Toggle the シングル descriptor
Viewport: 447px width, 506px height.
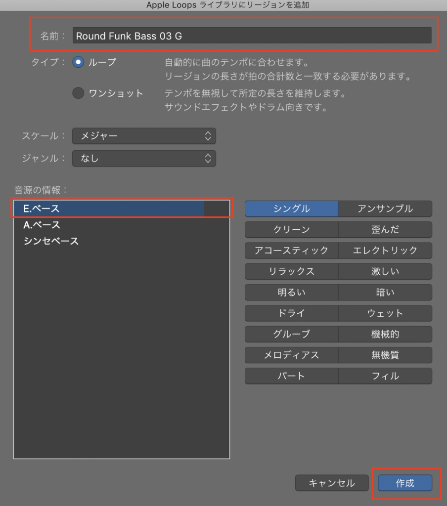pos(291,209)
